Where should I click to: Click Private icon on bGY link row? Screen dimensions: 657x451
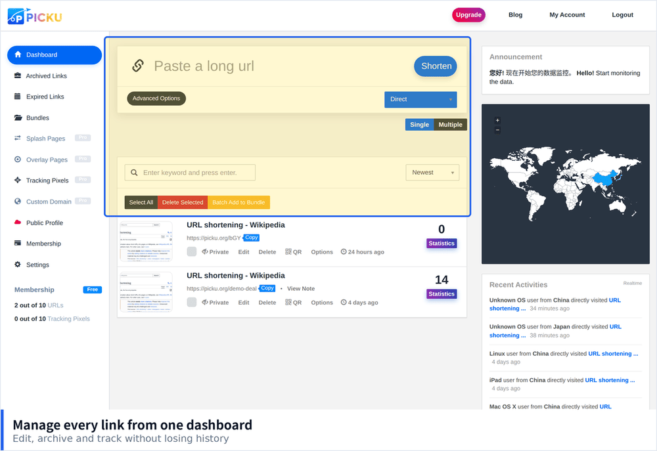point(205,251)
